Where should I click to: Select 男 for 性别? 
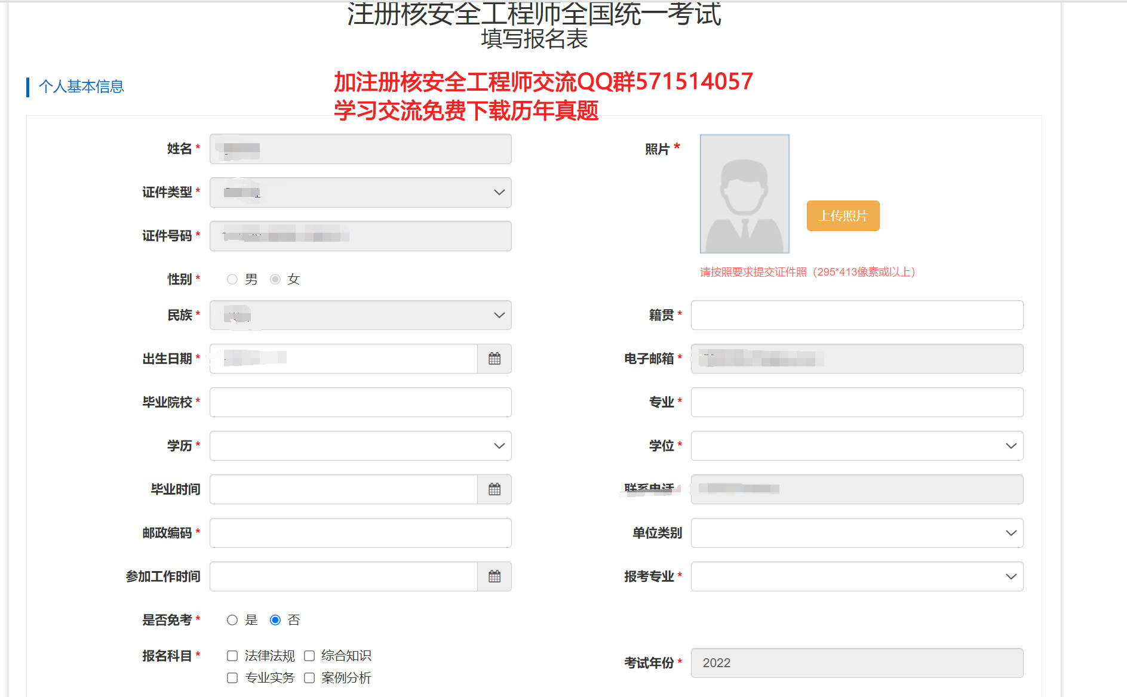coord(232,279)
